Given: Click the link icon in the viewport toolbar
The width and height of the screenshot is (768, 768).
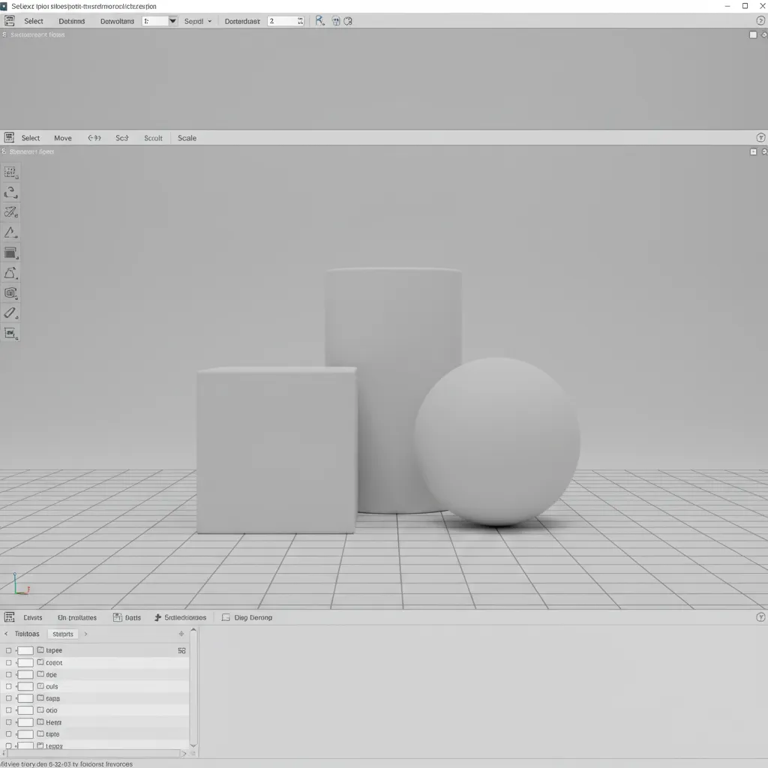Looking at the screenshot, I should [94, 138].
